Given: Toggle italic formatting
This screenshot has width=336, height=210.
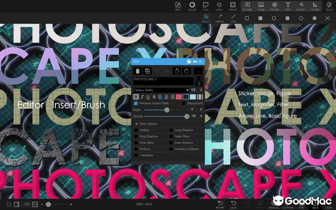Looking at the screenshot, I should 142,97.
